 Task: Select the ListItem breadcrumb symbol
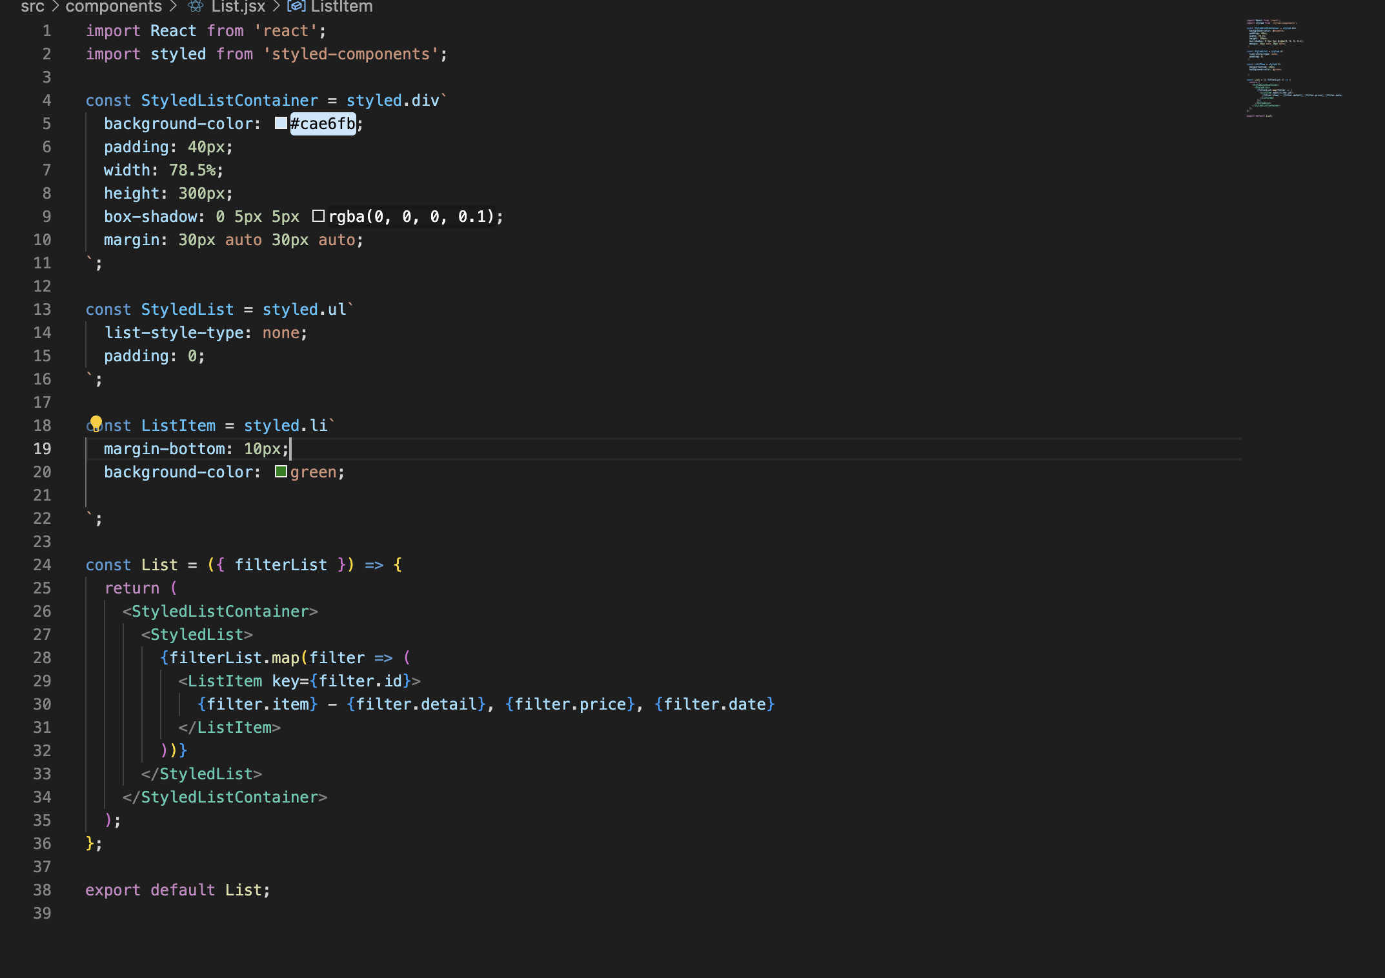[341, 6]
